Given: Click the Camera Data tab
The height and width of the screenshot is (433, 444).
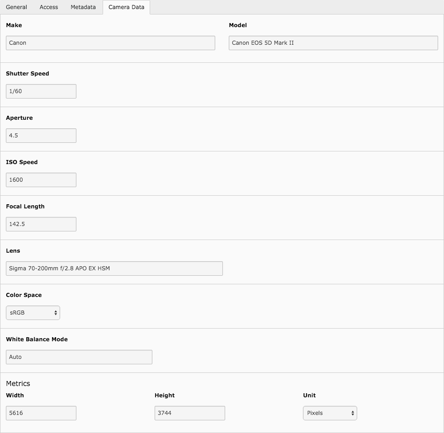Looking at the screenshot, I should tap(126, 7).
